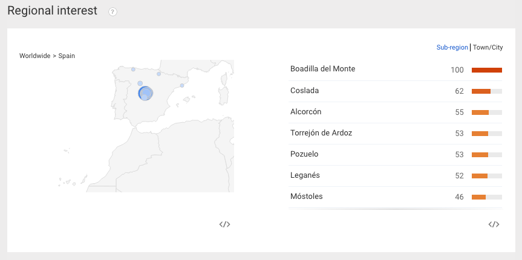This screenshot has height=260, width=522.
Task: Go back to Worldwide in the breadcrumb
Action: [x=34, y=56]
